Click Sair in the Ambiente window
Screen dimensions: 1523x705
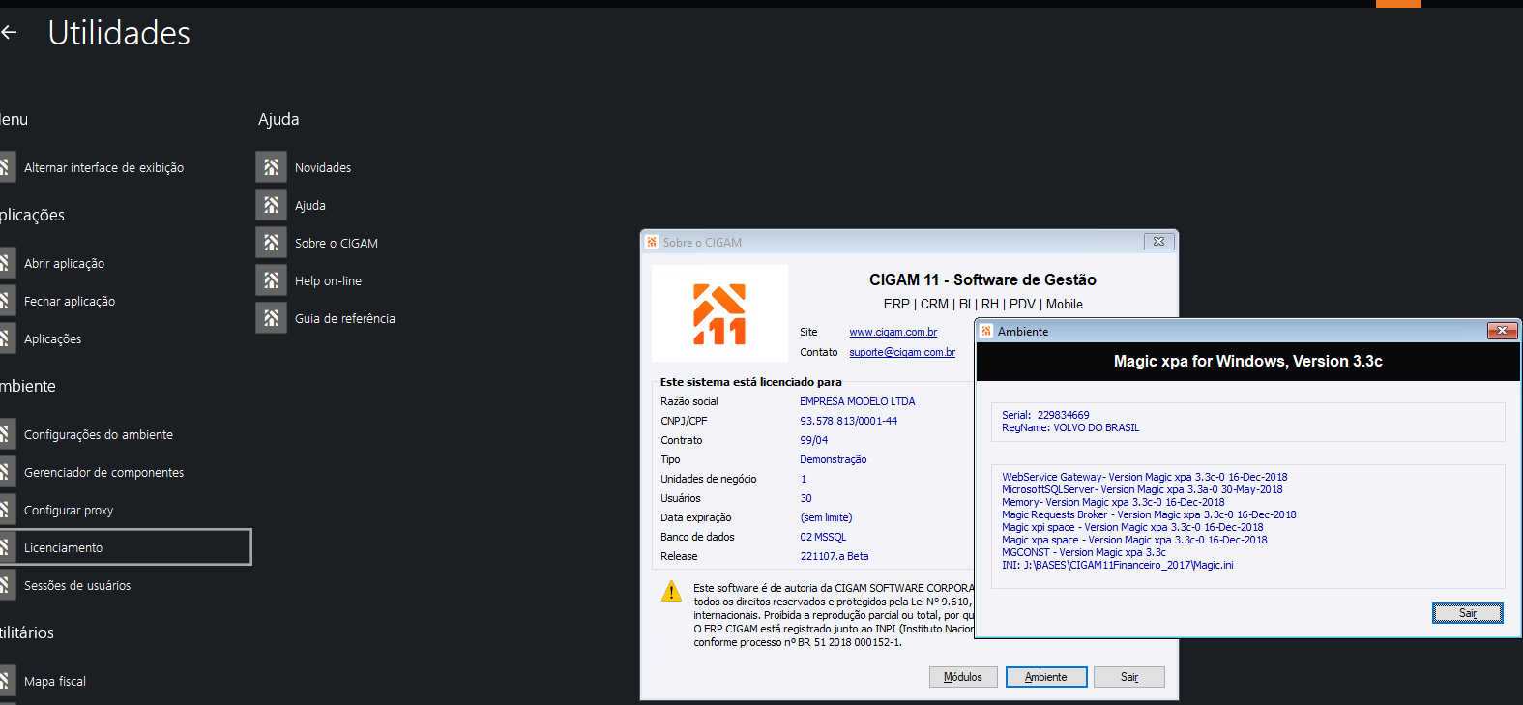point(1468,613)
